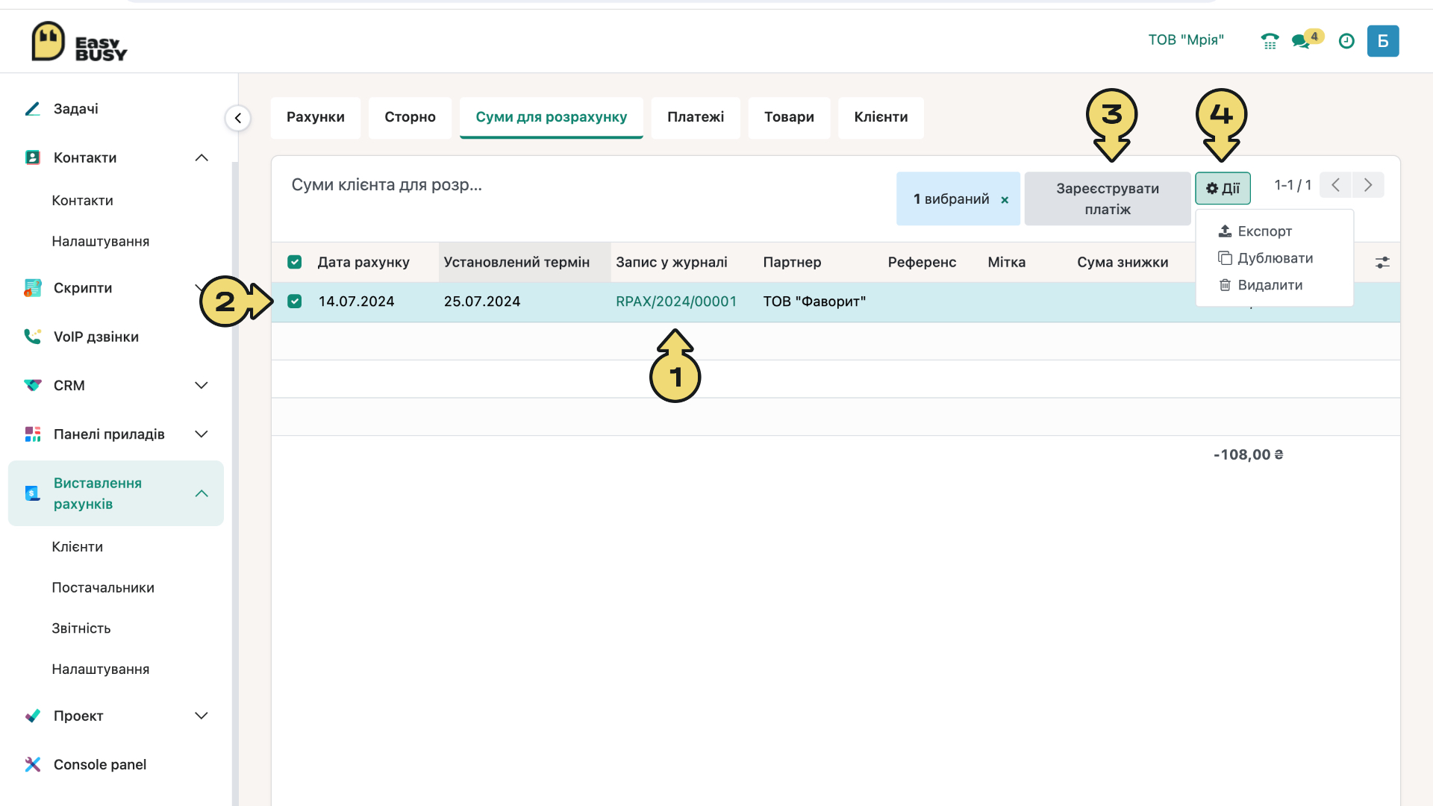Viewport: 1433px width, 806px height.
Task: Open VoIP дзвінки in sidebar
Action: coord(96,337)
